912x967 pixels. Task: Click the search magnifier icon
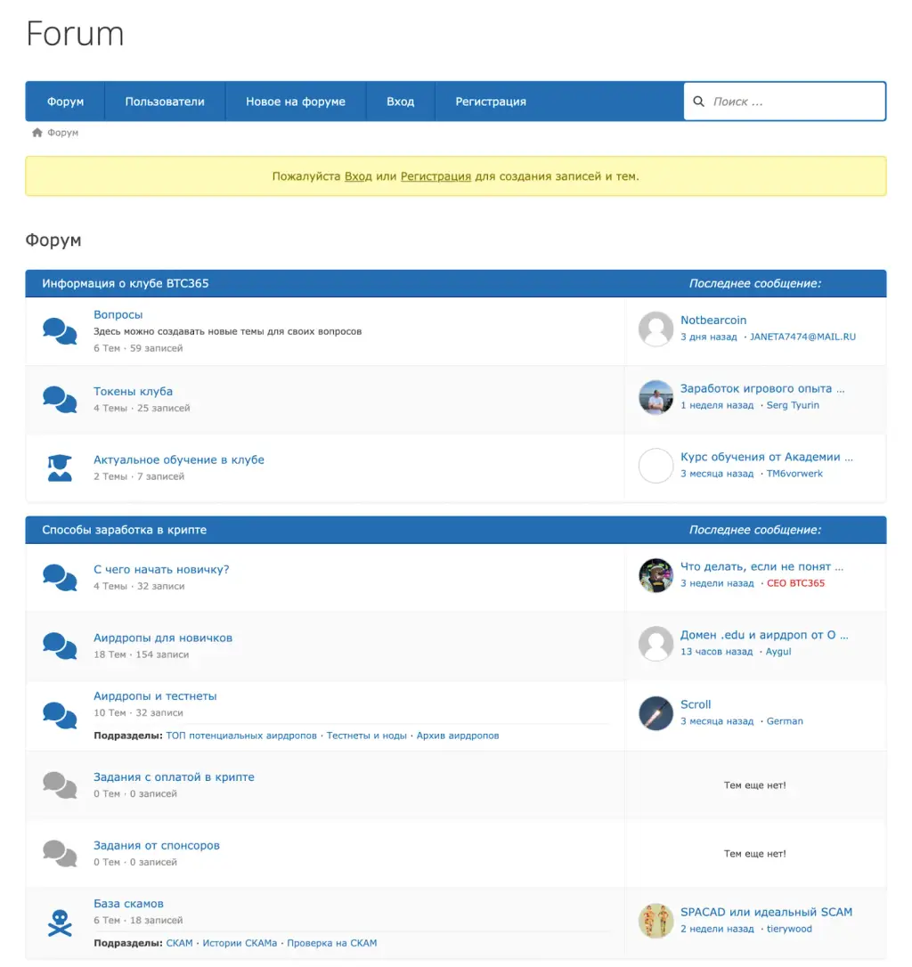[x=698, y=102]
